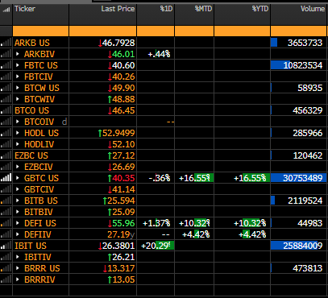This screenshot has width=328, height=298.
Task: Click the ARKBIV %1D value +.44%
Action: [159, 54]
